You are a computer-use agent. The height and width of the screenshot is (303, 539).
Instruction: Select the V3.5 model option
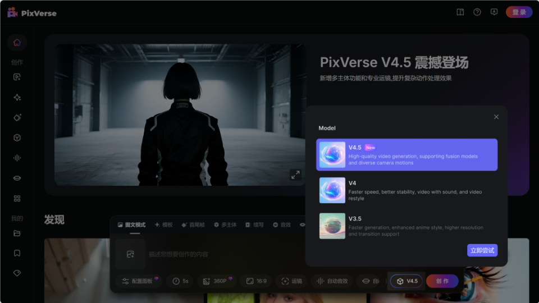coord(406,226)
